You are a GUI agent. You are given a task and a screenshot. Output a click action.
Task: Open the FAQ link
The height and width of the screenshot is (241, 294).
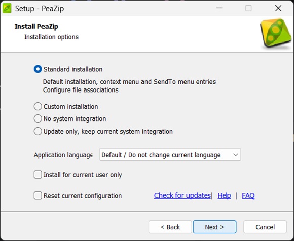tap(248, 195)
